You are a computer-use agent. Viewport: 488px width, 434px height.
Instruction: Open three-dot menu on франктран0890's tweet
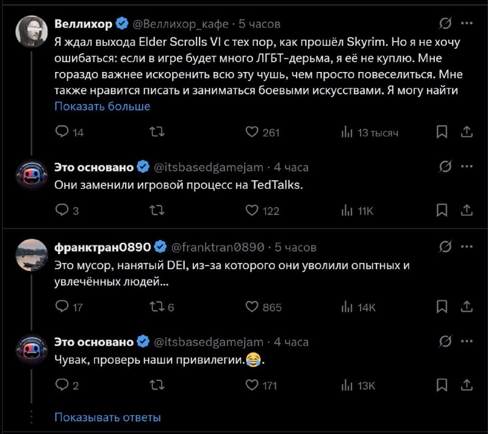(467, 247)
